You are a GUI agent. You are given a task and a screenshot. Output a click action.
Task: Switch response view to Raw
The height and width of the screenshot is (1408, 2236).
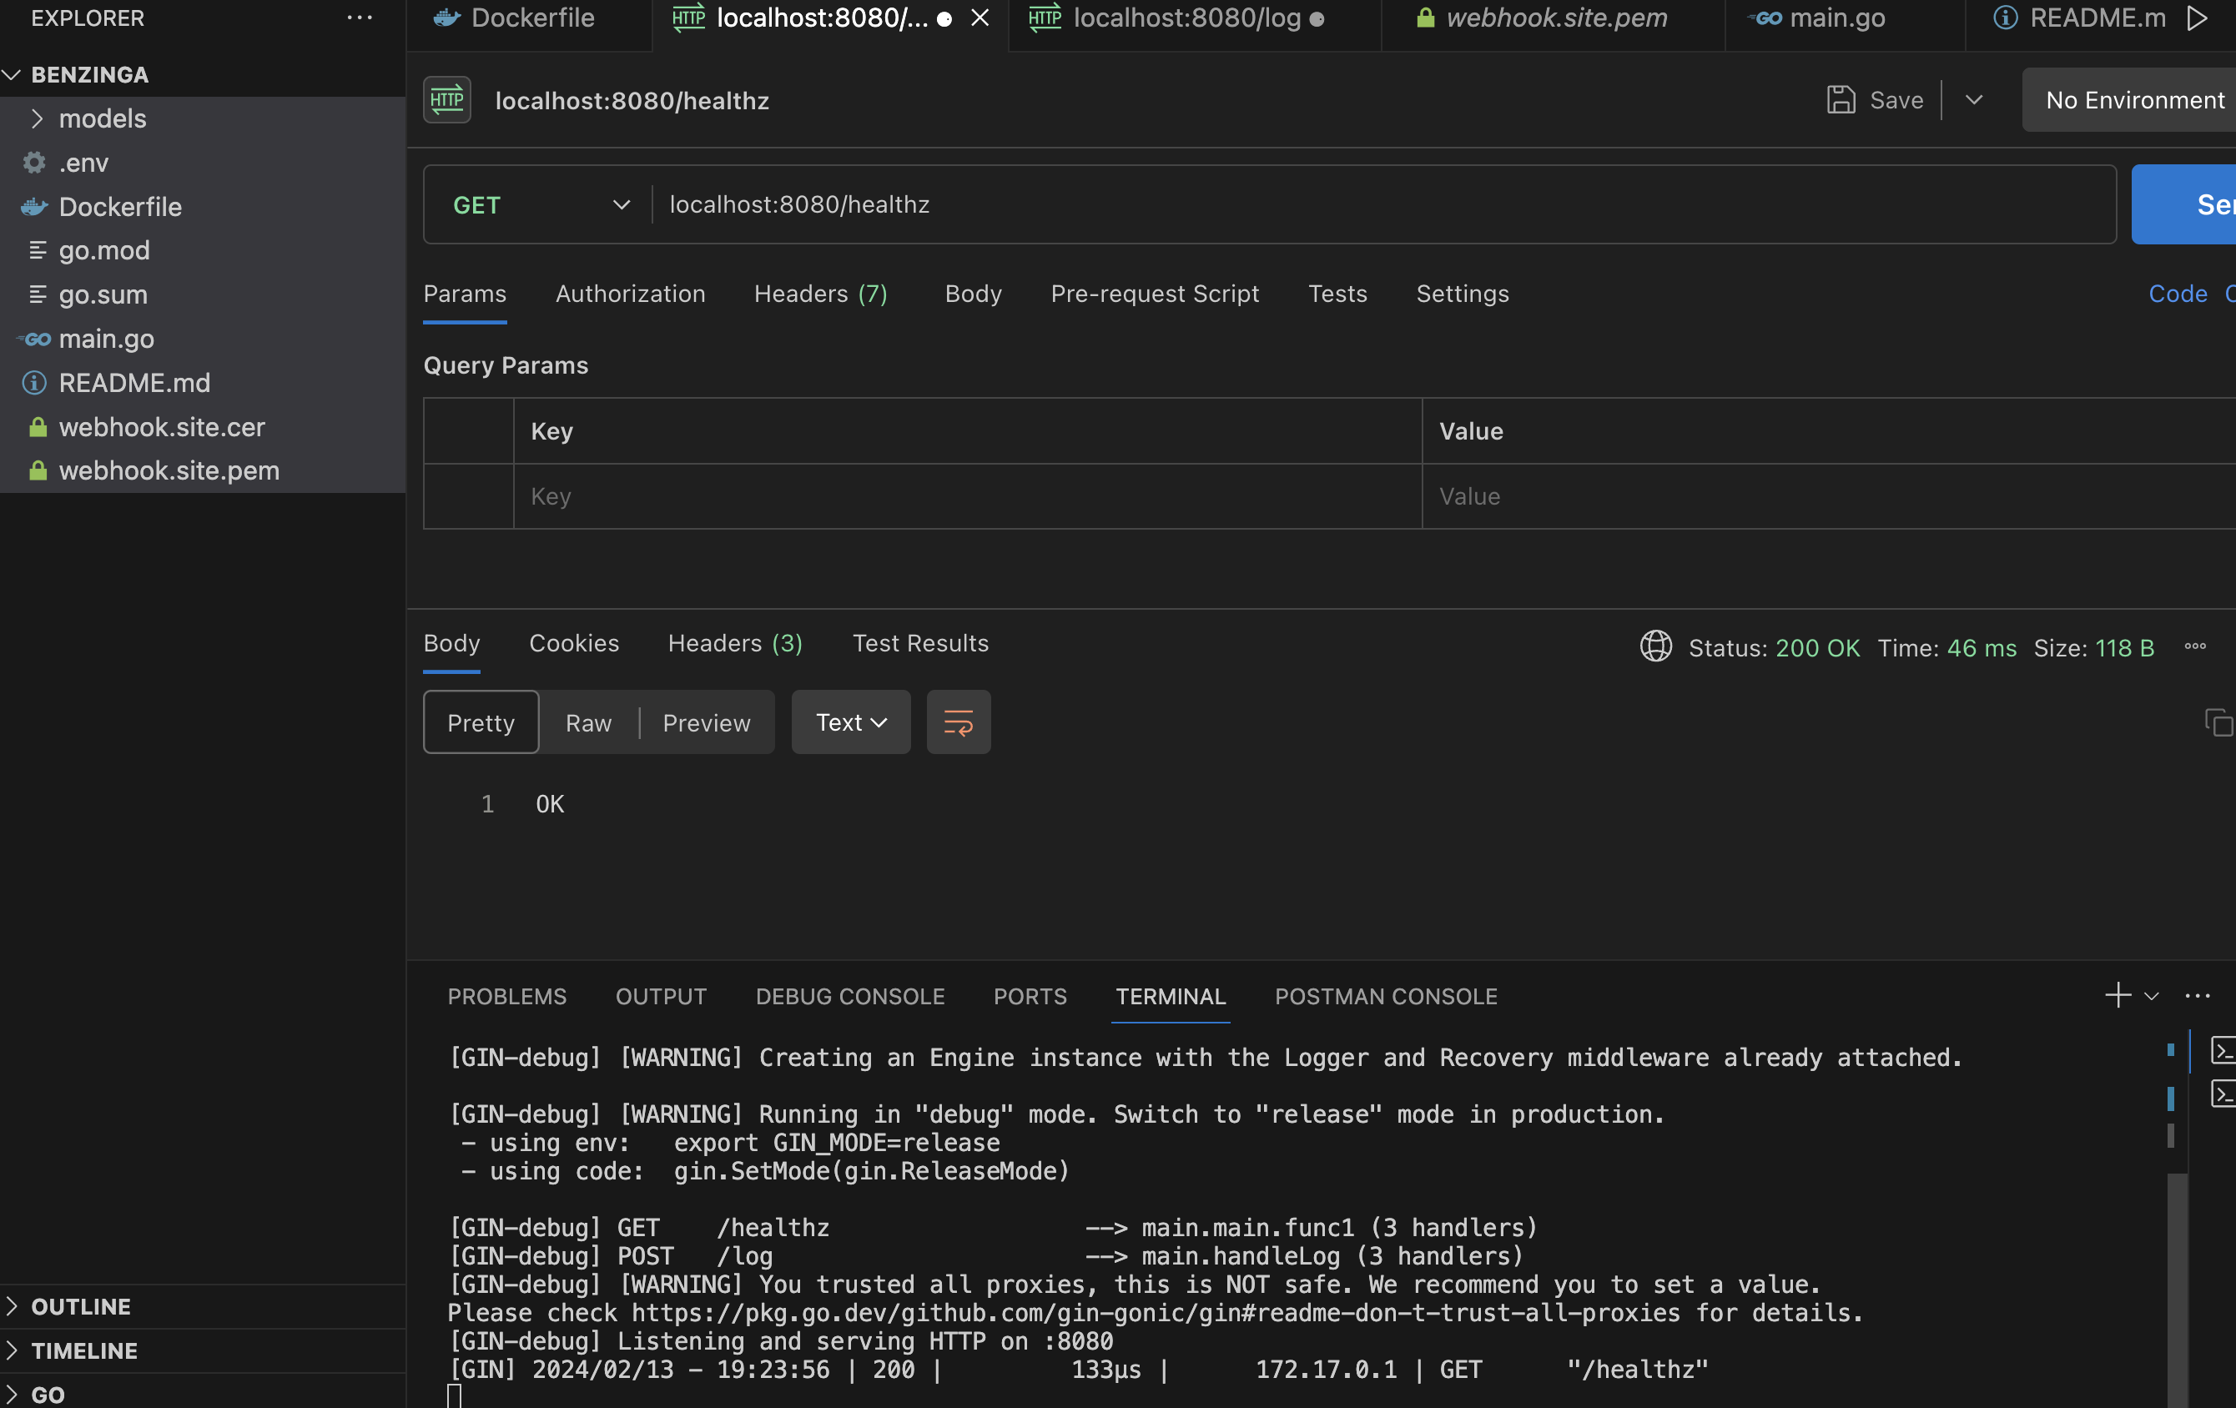[x=589, y=722]
